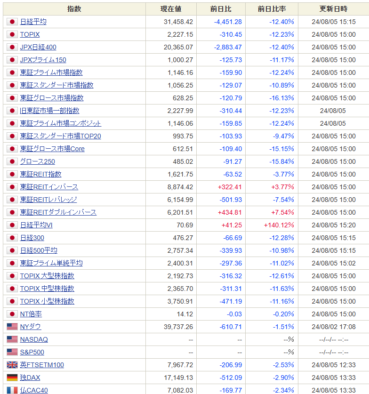Open the 東証REITインバース link
This screenshot has height=394, width=369.
[49, 187]
